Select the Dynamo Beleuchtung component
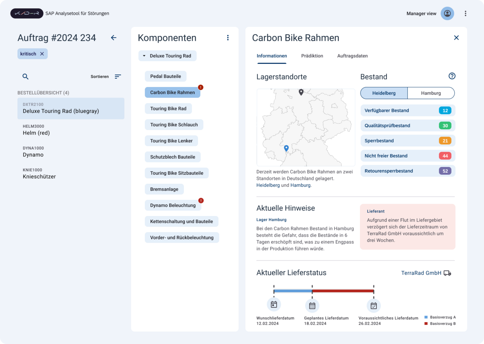Image resolution: width=484 pixels, height=344 pixels. click(173, 205)
